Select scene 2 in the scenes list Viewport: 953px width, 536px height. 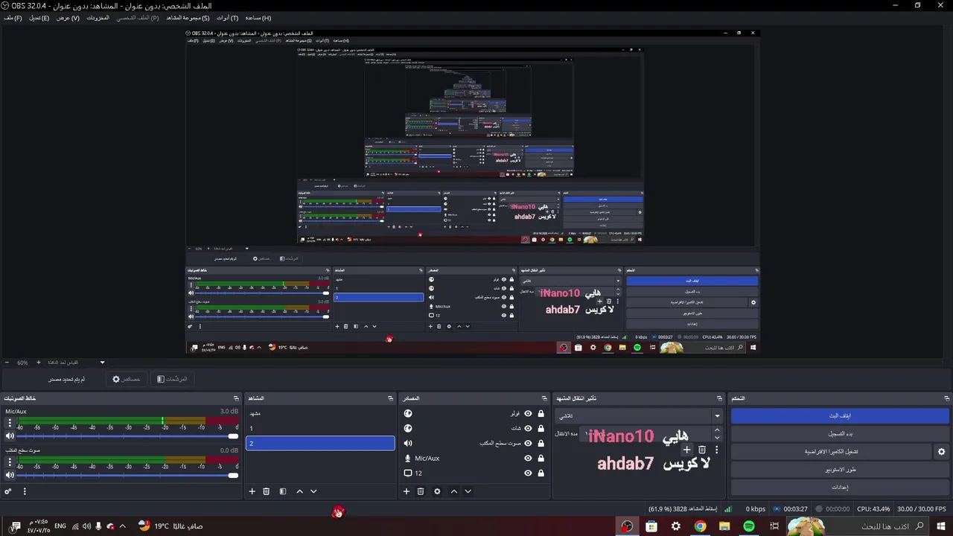pos(320,443)
